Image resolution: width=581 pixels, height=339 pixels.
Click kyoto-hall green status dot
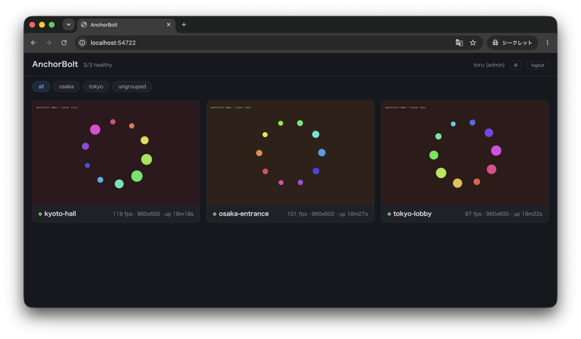[x=40, y=214]
